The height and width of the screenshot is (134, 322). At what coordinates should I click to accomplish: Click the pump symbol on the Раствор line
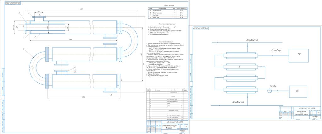pos(269,91)
